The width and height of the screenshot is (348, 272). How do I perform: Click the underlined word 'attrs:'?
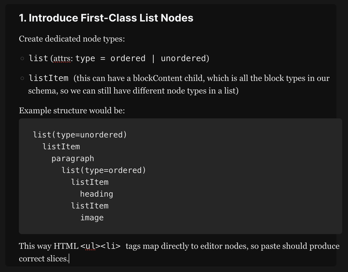(x=62, y=58)
